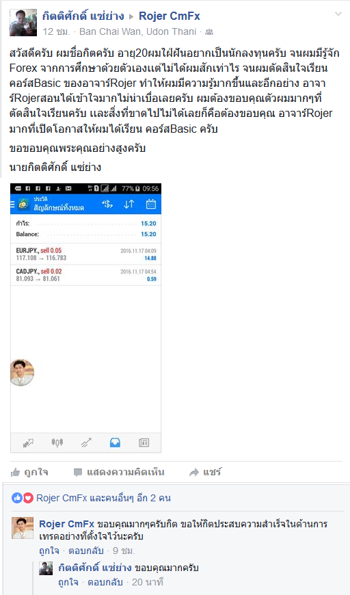Click the blue like reaction icon

[17, 498]
